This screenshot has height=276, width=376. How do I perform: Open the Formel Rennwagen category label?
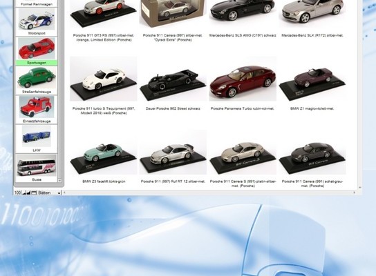pos(37,4)
